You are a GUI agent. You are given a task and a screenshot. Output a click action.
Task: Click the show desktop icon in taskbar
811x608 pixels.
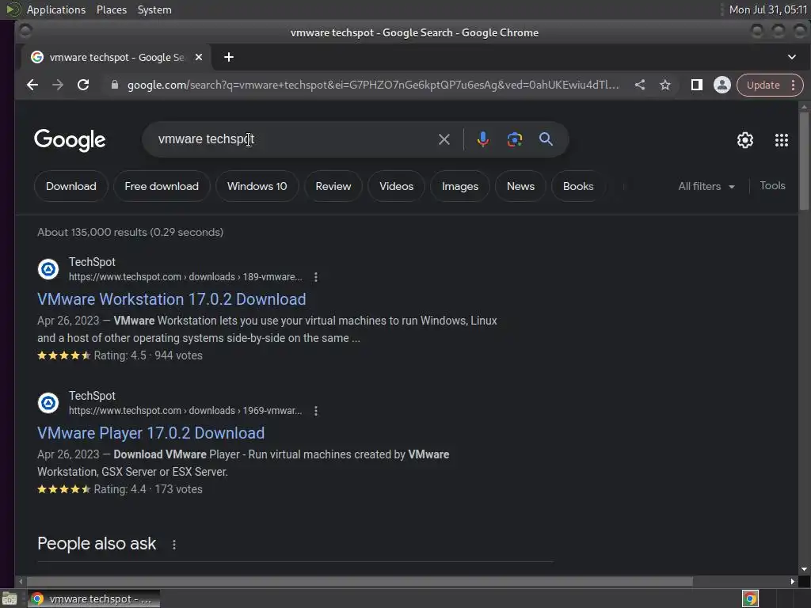click(x=10, y=598)
